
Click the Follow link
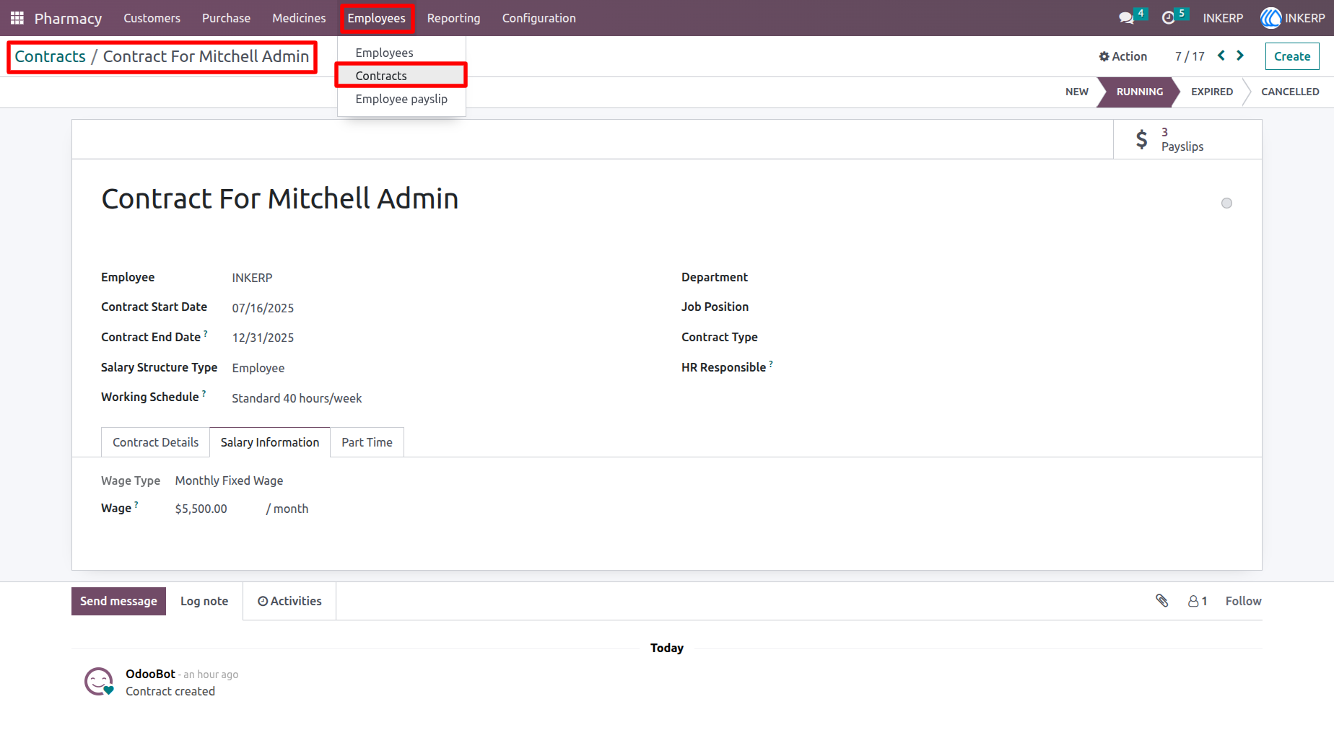point(1243,601)
